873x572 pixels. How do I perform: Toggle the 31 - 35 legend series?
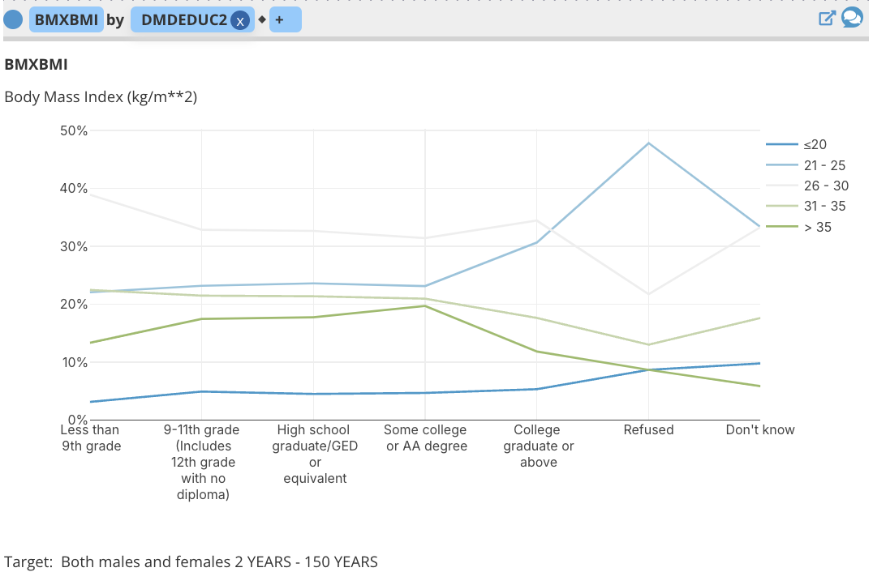click(x=806, y=207)
